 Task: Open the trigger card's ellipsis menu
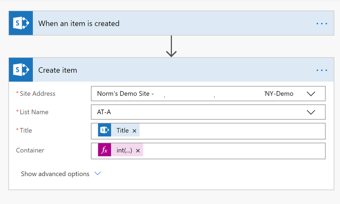pos(322,23)
